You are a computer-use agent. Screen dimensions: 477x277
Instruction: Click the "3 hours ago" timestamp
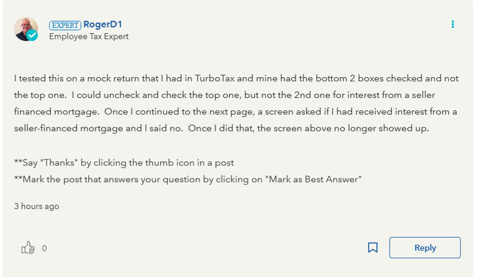click(x=37, y=206)
